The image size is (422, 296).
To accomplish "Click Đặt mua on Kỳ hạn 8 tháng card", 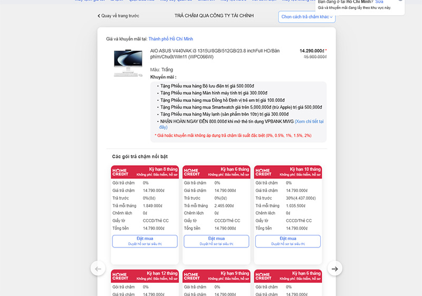I will [x=145, y=241].
